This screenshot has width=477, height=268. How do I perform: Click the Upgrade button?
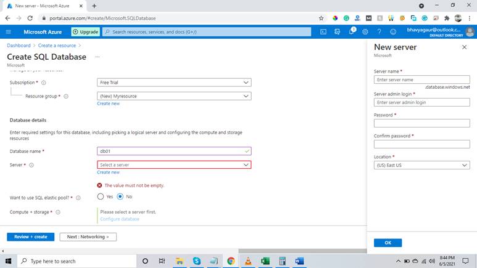86,31
